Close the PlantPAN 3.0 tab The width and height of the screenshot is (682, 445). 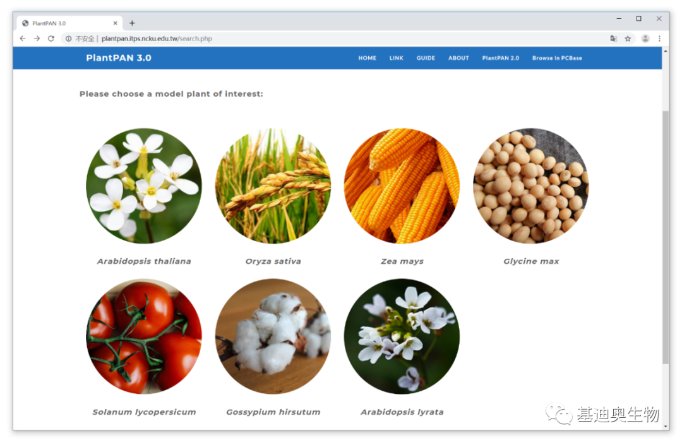coord(116,23)
